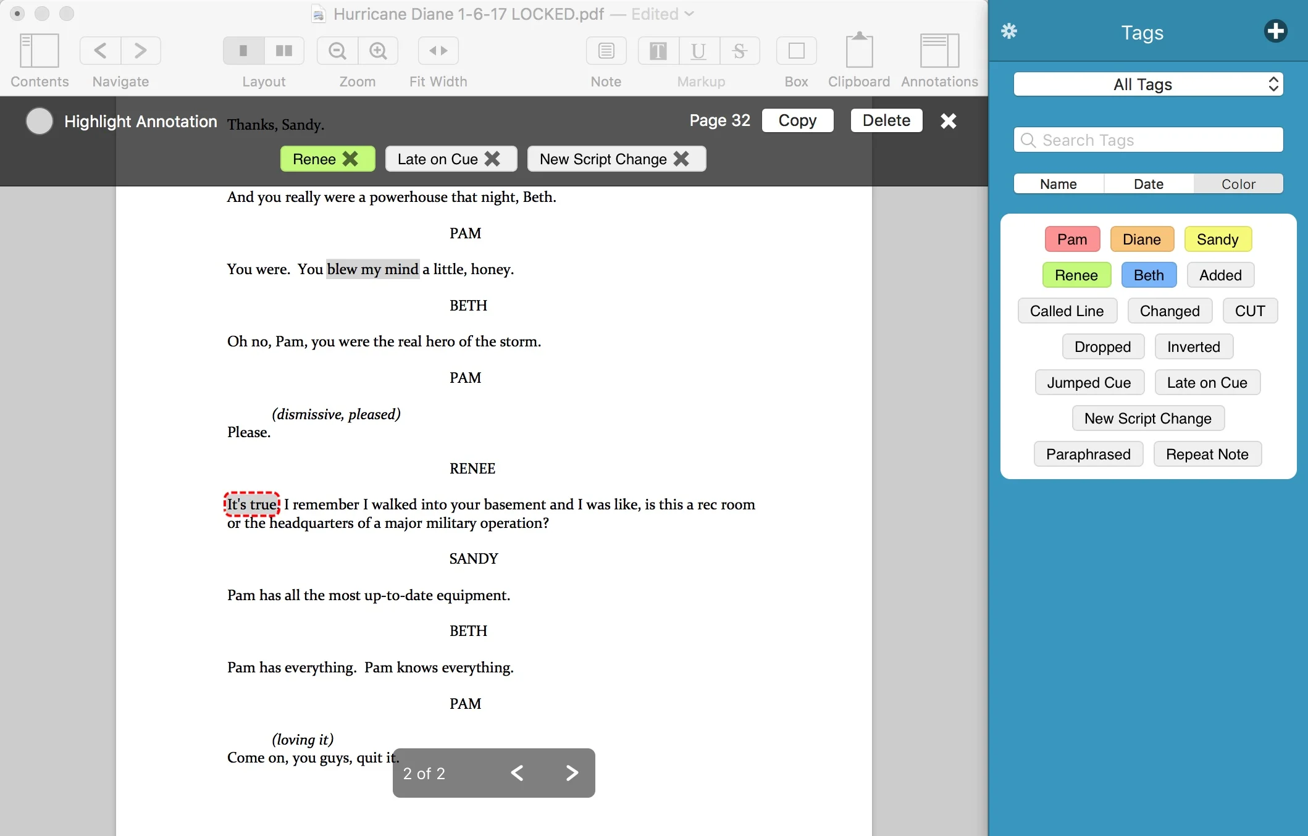
Task: Select the Strikethrough markup tool
Action: pos(739,51)
